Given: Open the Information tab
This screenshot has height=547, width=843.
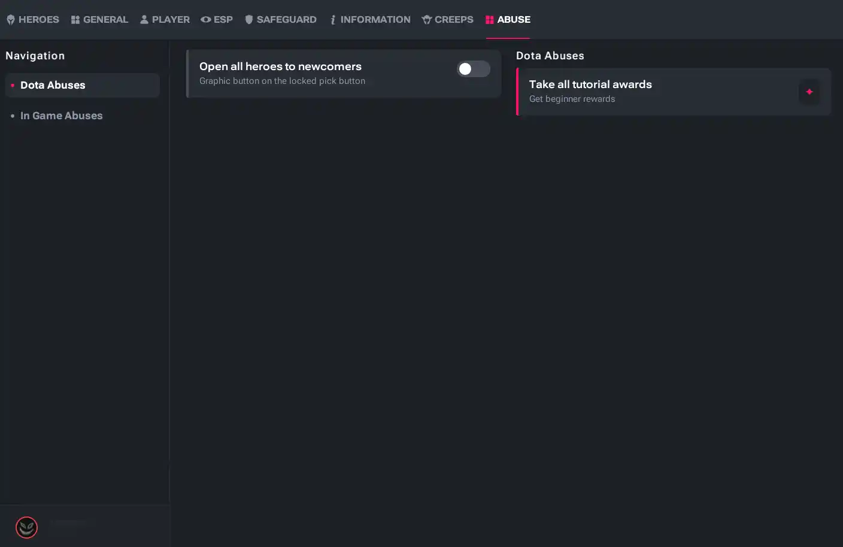Looking at the screenshot, I should click(370, 19).
